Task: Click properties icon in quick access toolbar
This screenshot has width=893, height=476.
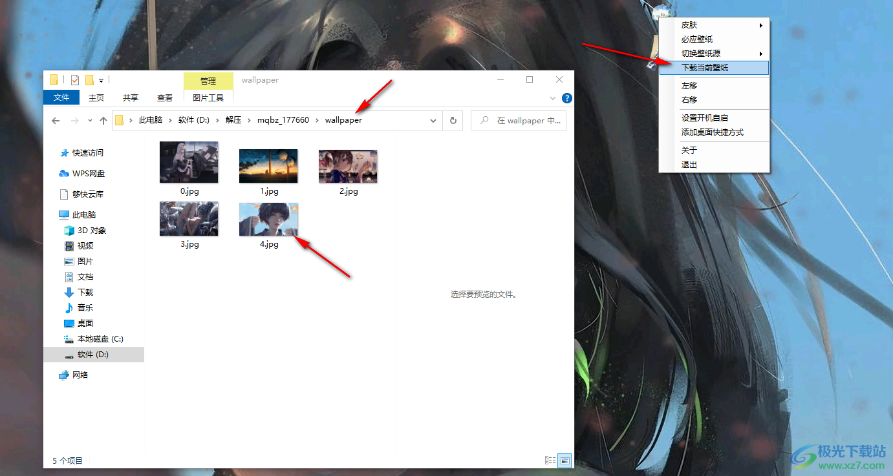Action: point(75,80)
